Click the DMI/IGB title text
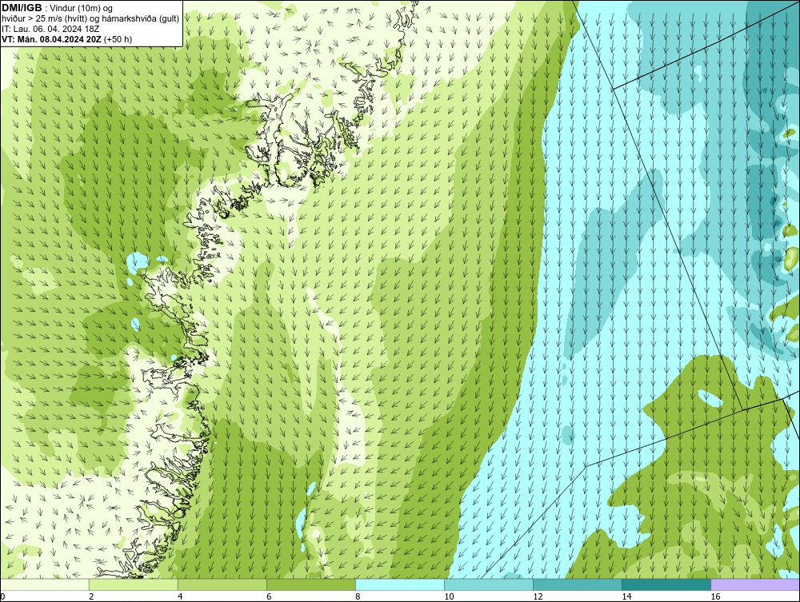This screenshot has height=602, width=800. pyautogui.click(x=22, y=8)
